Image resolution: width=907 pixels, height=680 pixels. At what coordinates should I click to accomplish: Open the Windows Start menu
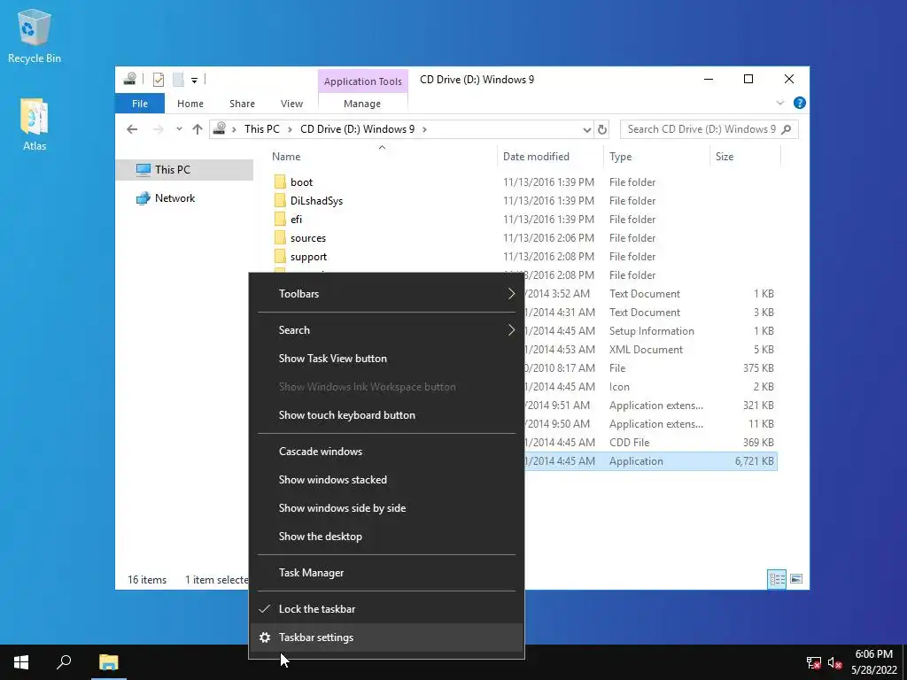tap(21, 662)
